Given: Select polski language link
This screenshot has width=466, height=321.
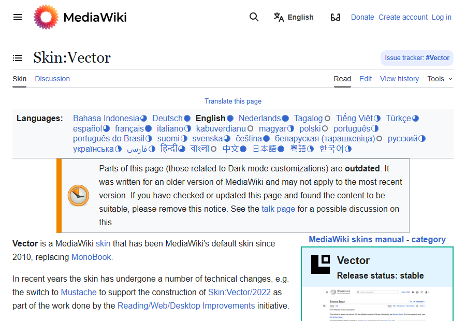Looking at the screenshot, I should click(310, 128).
